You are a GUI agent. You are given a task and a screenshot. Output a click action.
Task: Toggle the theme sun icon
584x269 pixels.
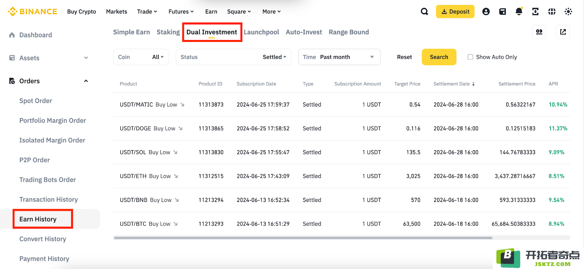(x=568, y=12)
